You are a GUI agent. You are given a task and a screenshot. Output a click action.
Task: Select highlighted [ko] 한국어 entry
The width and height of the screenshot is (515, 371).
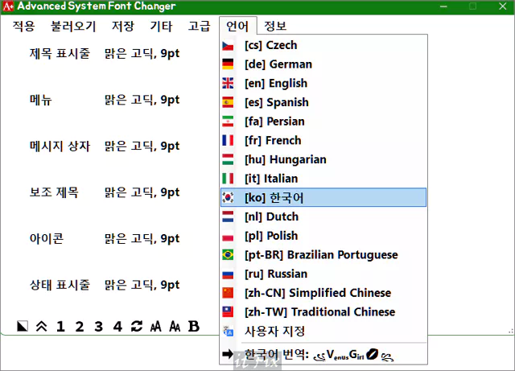[323, 197]
